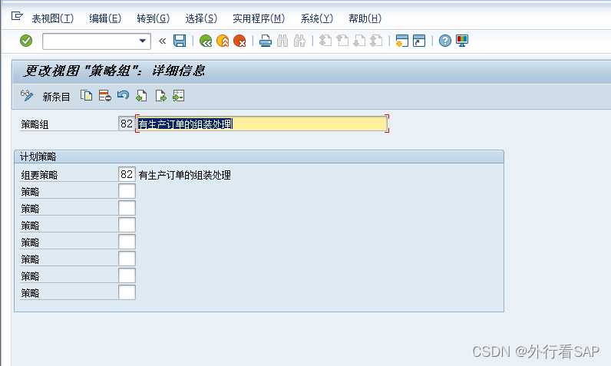Click the Generate Shortcut icon

click(419, 41)
